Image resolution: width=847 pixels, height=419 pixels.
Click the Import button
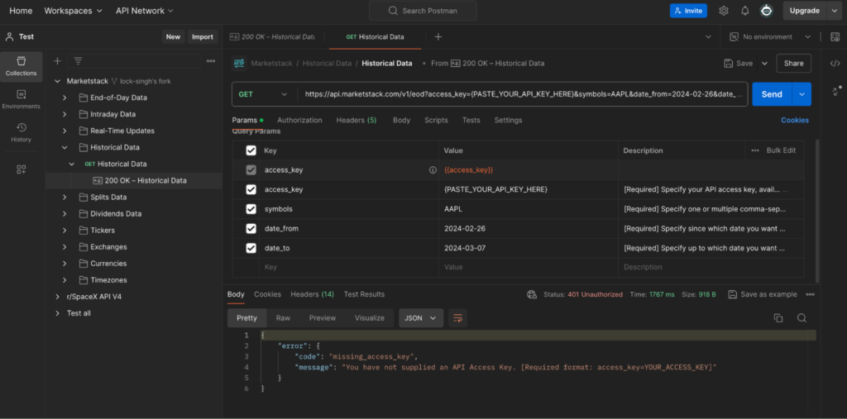(x=203, y=36)
